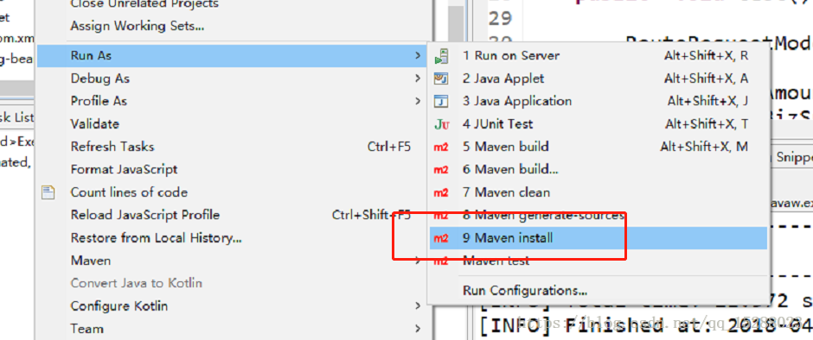Select 3 Java Application
This screenshot has width=813, height=340.
599,102
